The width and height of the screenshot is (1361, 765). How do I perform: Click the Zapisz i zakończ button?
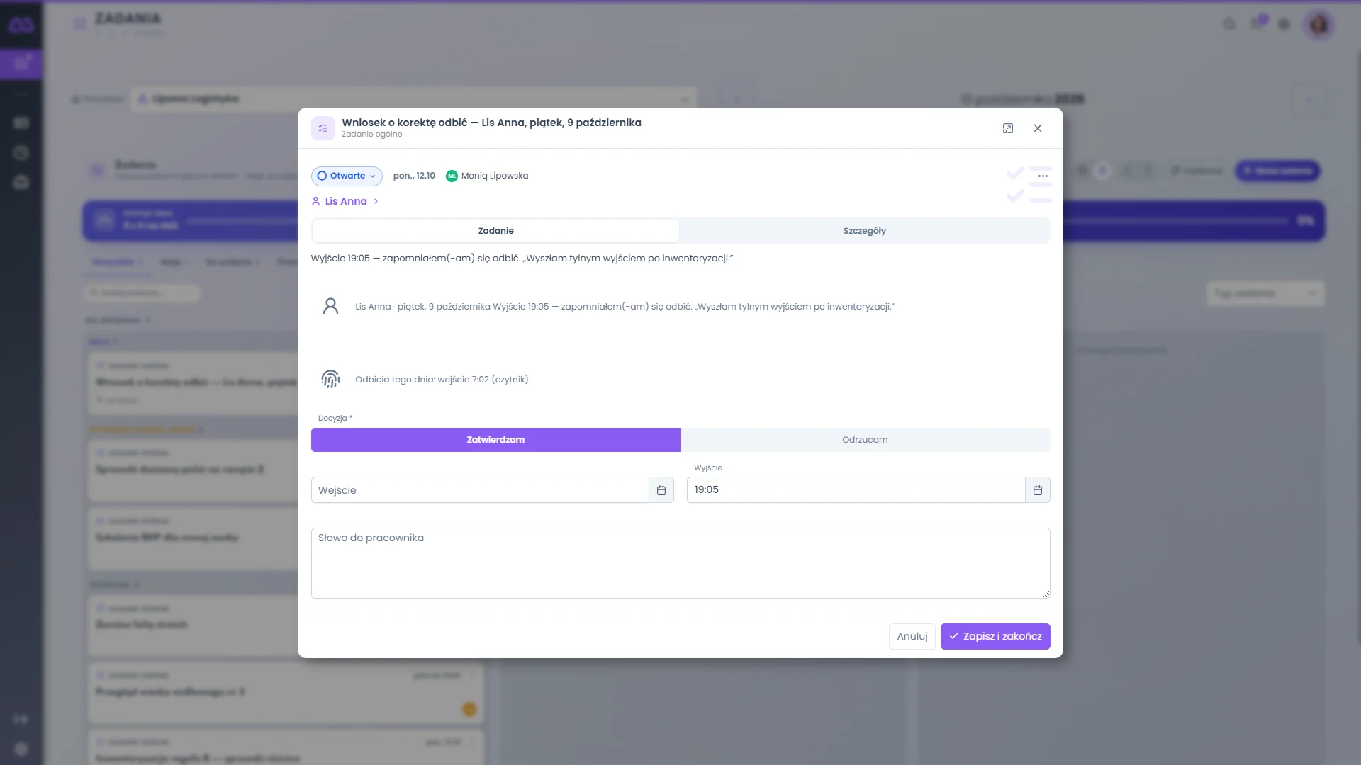[995, 636]
